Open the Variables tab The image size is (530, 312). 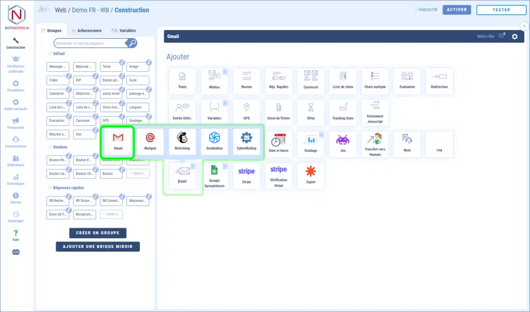pos(124,30)
